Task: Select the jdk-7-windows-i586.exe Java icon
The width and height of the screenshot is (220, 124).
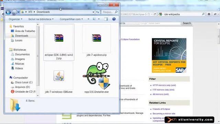Action: [59, 76]
